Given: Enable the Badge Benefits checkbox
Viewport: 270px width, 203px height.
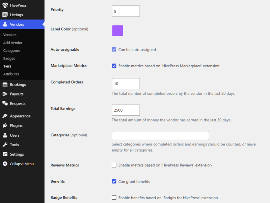Looking at the screenshot, I should (114, 198).
